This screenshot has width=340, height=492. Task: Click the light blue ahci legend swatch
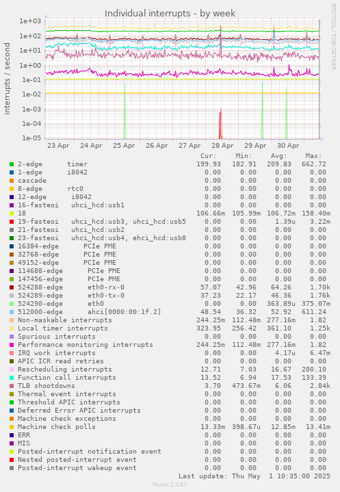12,312
